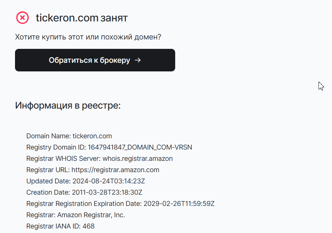
Task: Click the "Creation Date:" label
Action: pyautogui.click(x=48, y=192)
